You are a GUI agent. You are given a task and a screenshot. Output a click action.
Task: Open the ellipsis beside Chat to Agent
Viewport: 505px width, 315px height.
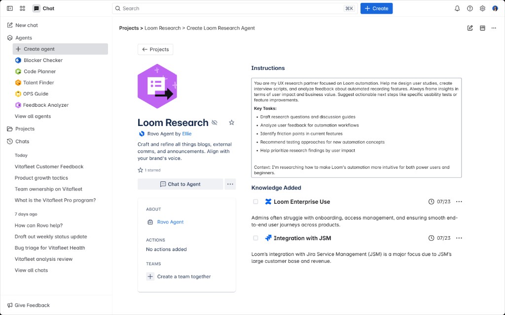230,184
